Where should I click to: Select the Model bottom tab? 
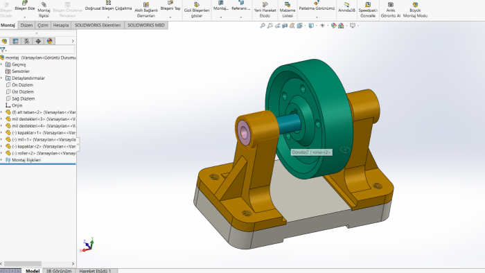[x=33, y=271]
